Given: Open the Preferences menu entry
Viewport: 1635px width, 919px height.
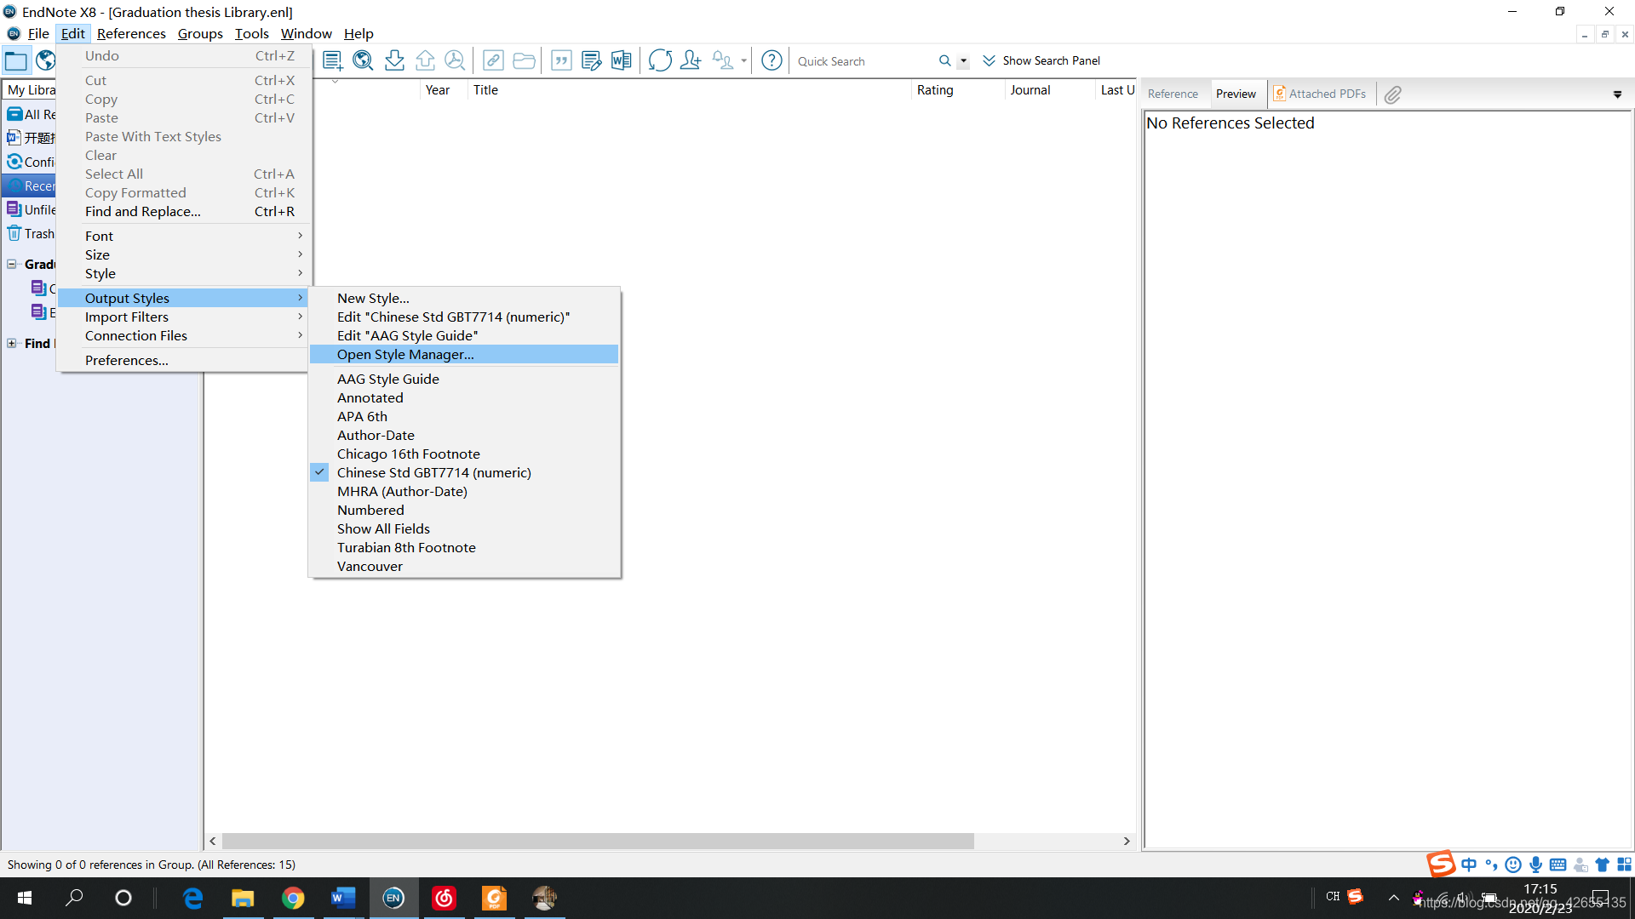Looking at the screenshot, I should coord(127,360).
